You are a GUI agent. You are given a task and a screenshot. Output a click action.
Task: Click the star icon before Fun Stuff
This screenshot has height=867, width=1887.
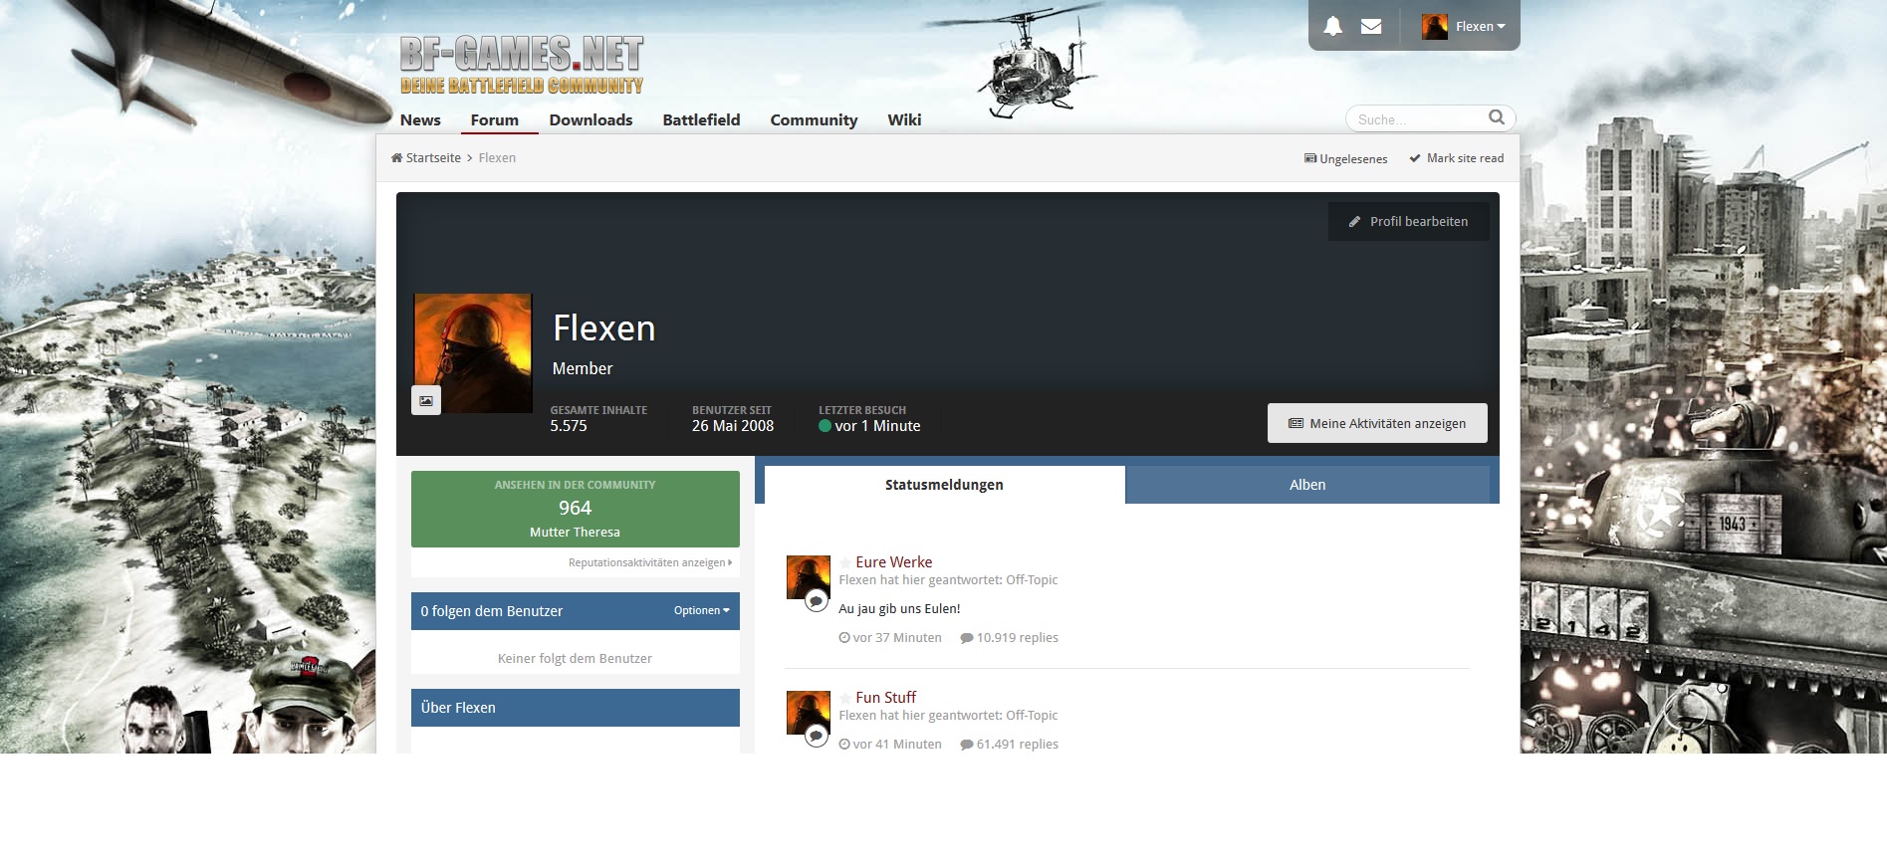(x=845, y=698)
